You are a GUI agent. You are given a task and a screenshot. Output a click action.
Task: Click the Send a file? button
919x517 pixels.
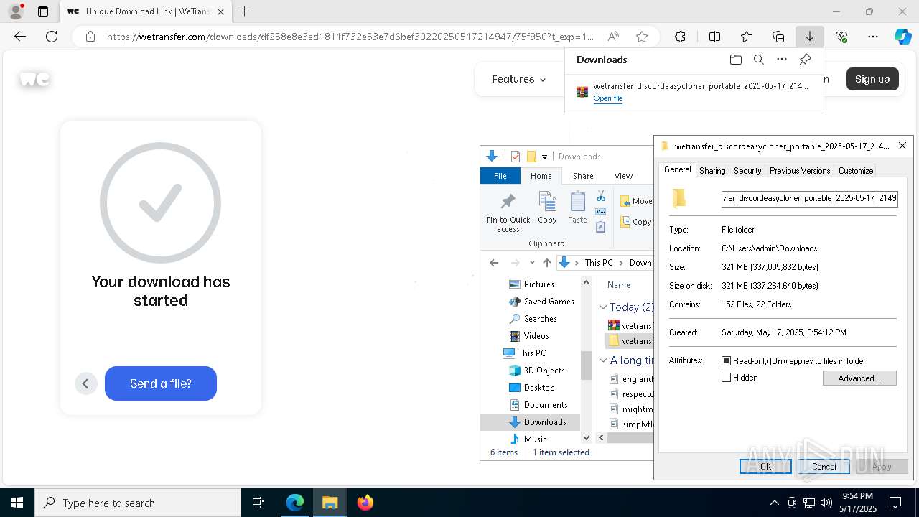[x=161, y=383]
